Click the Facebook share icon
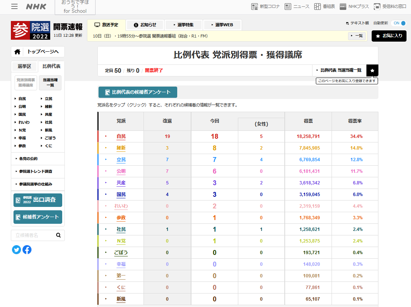The image size is (411, 307). (27, 250)
